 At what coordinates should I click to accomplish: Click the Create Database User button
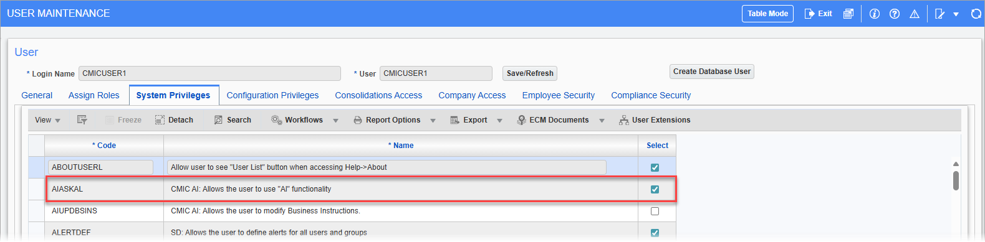pos(712,72)
